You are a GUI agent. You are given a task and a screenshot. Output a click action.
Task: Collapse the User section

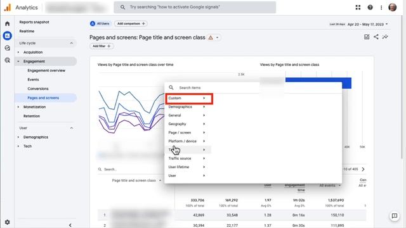[x=72, y=128]
